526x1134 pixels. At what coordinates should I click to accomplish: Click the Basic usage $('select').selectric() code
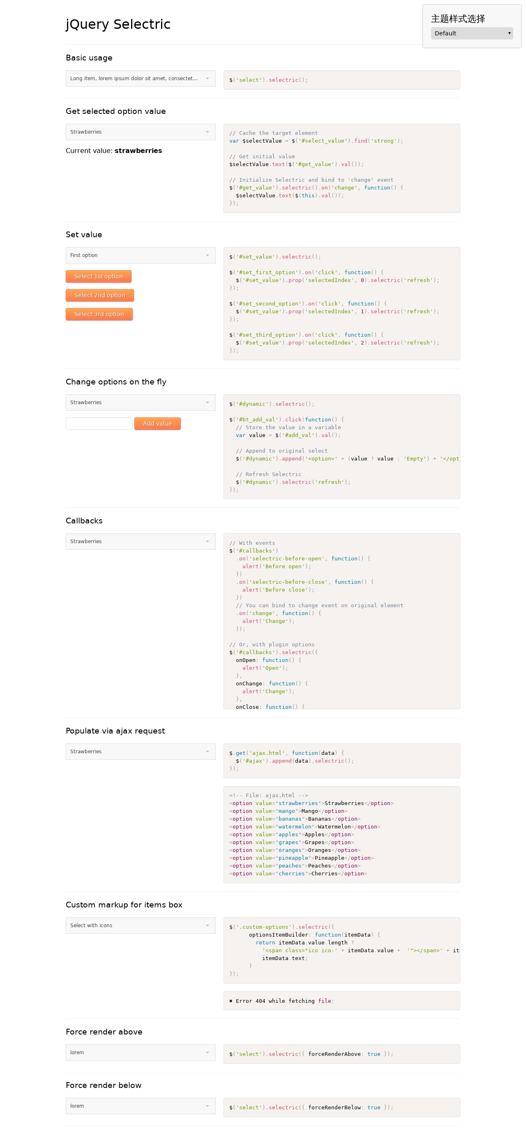pos(268,80)
